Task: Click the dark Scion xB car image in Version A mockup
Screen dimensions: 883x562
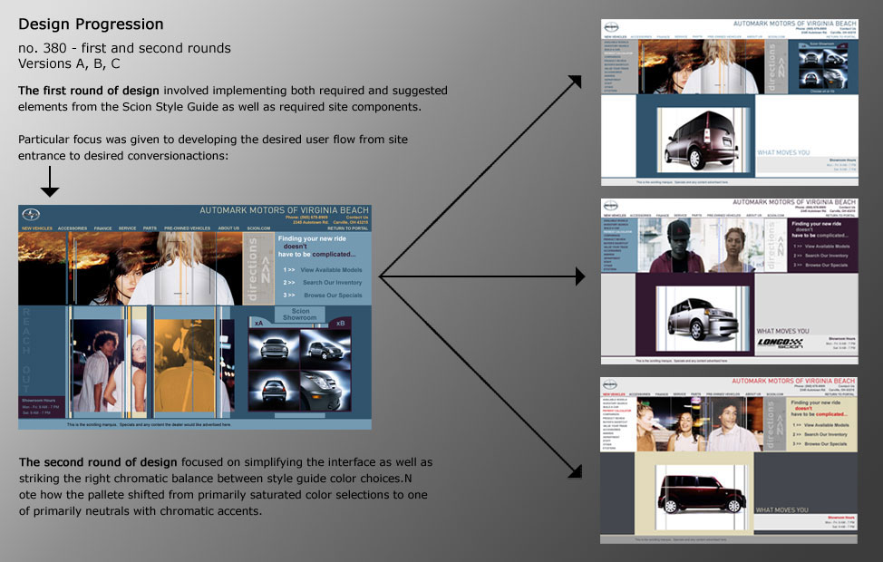Action: coord(703,140)
